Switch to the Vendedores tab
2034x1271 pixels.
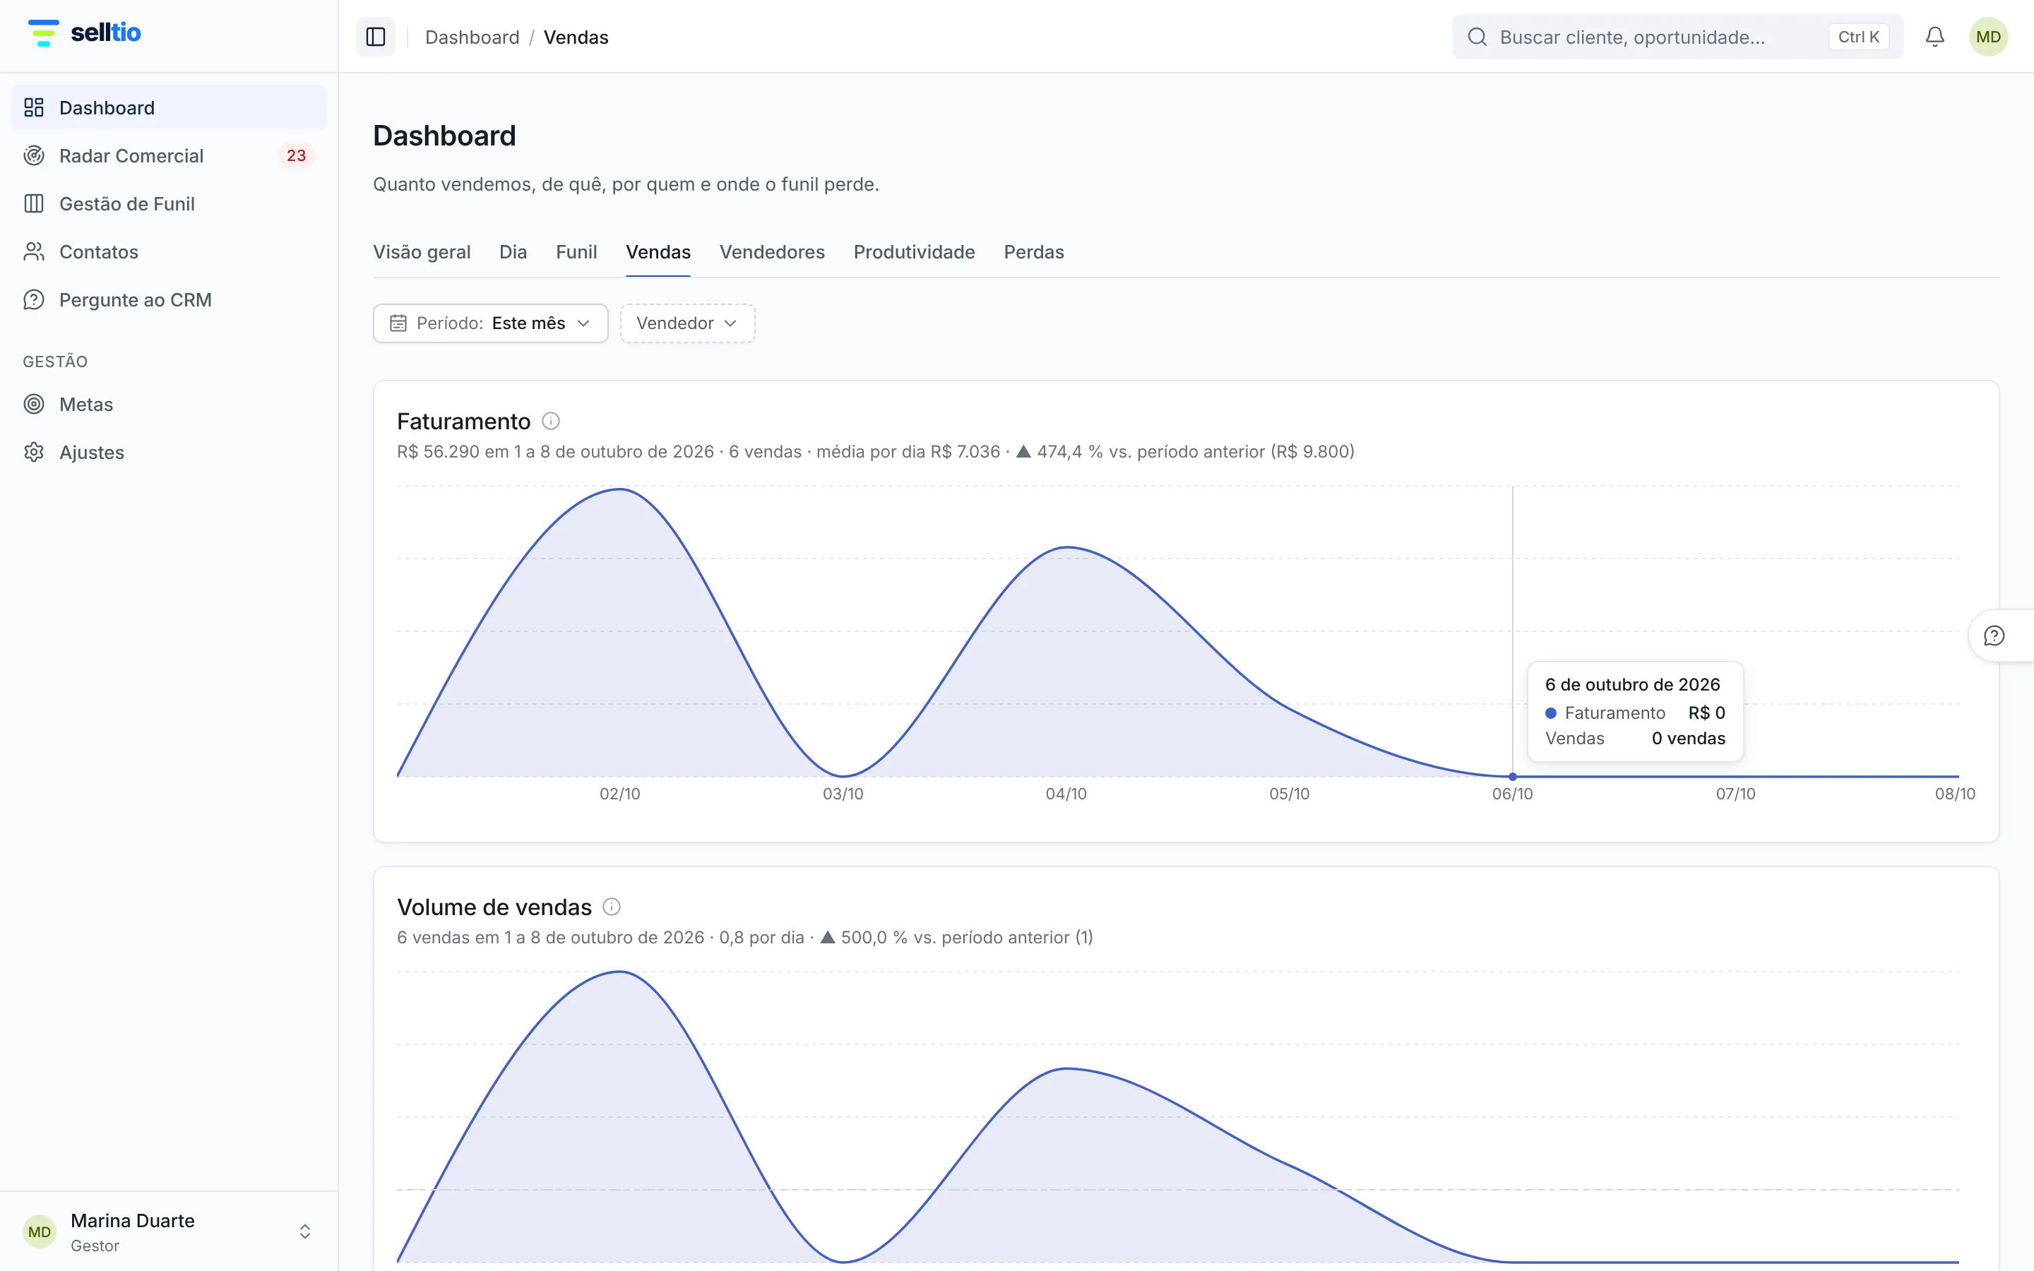point(771,252)
